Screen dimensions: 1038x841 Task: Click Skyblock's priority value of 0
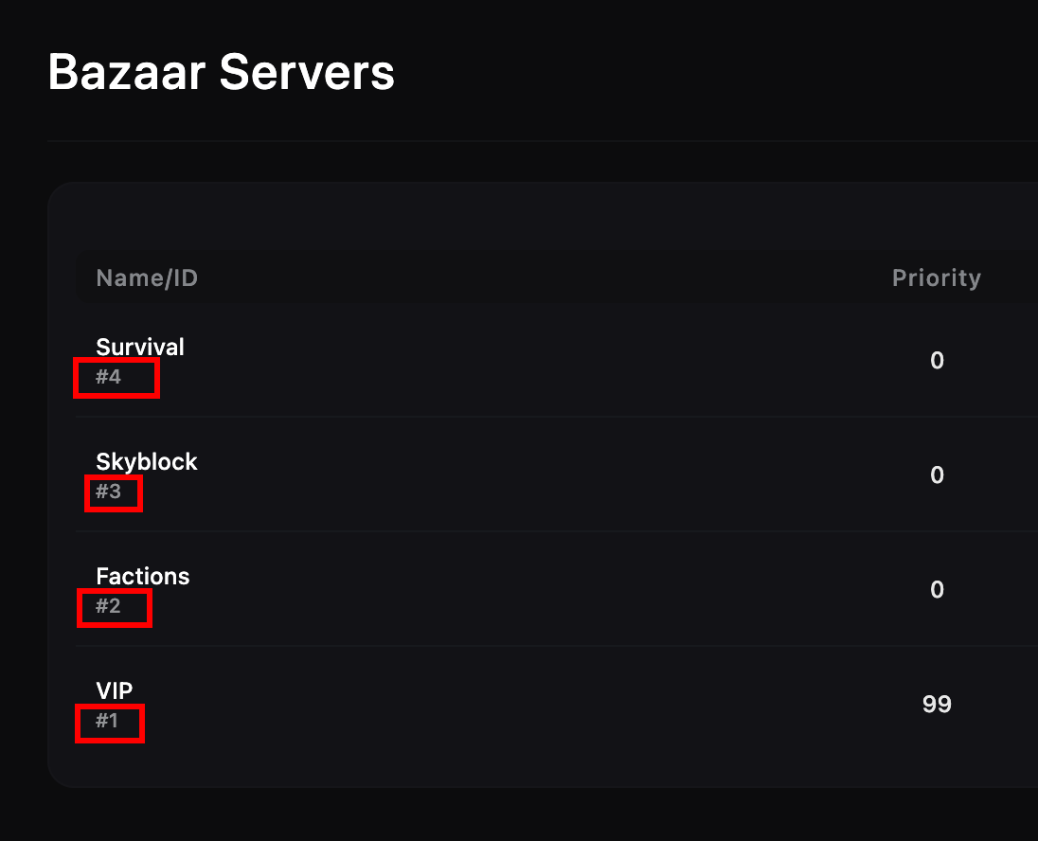click(937, 474)
